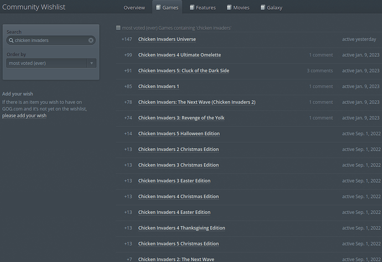Open Chicken Invaders 5 Halloween Edition
The image size is (382, 262).
pos(179,134)
